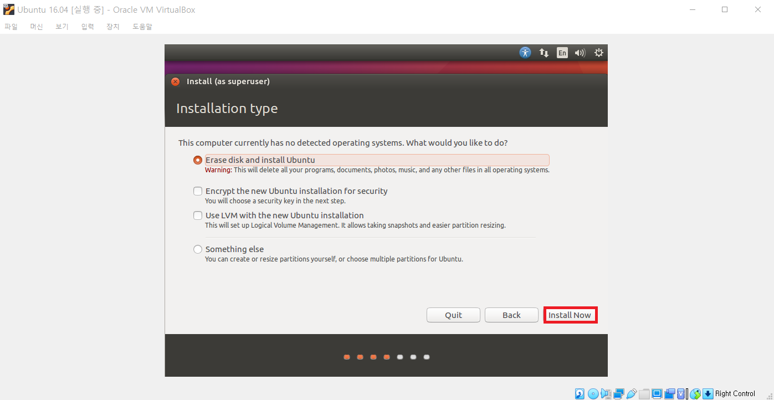Click the VirtualBox shared folders icon
Image resolution: width=774 pixels, height=400 pixels.
pyautogui.click(x=644, y=394)
